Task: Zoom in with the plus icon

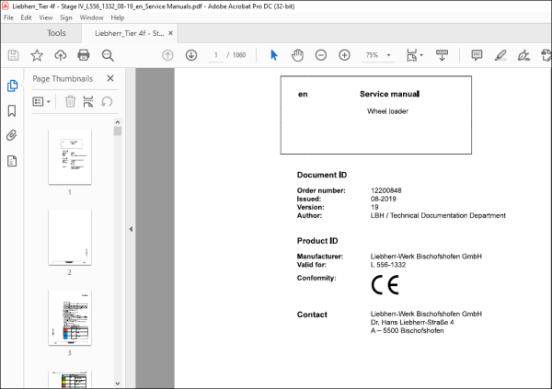Action: click(x=344, y=55)
